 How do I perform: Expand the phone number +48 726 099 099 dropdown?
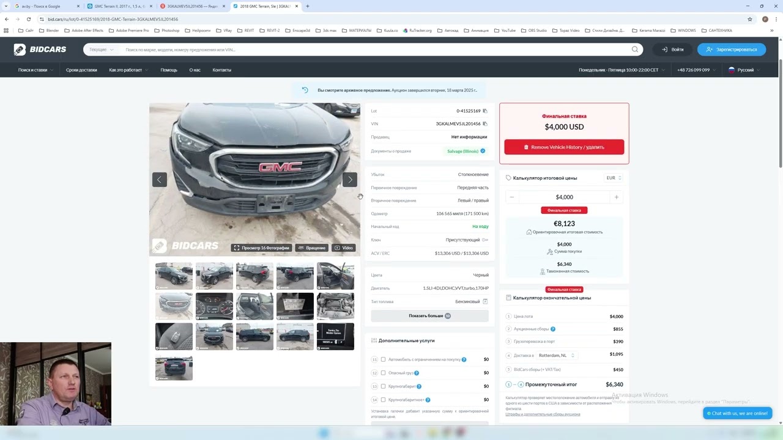point(696,70)
